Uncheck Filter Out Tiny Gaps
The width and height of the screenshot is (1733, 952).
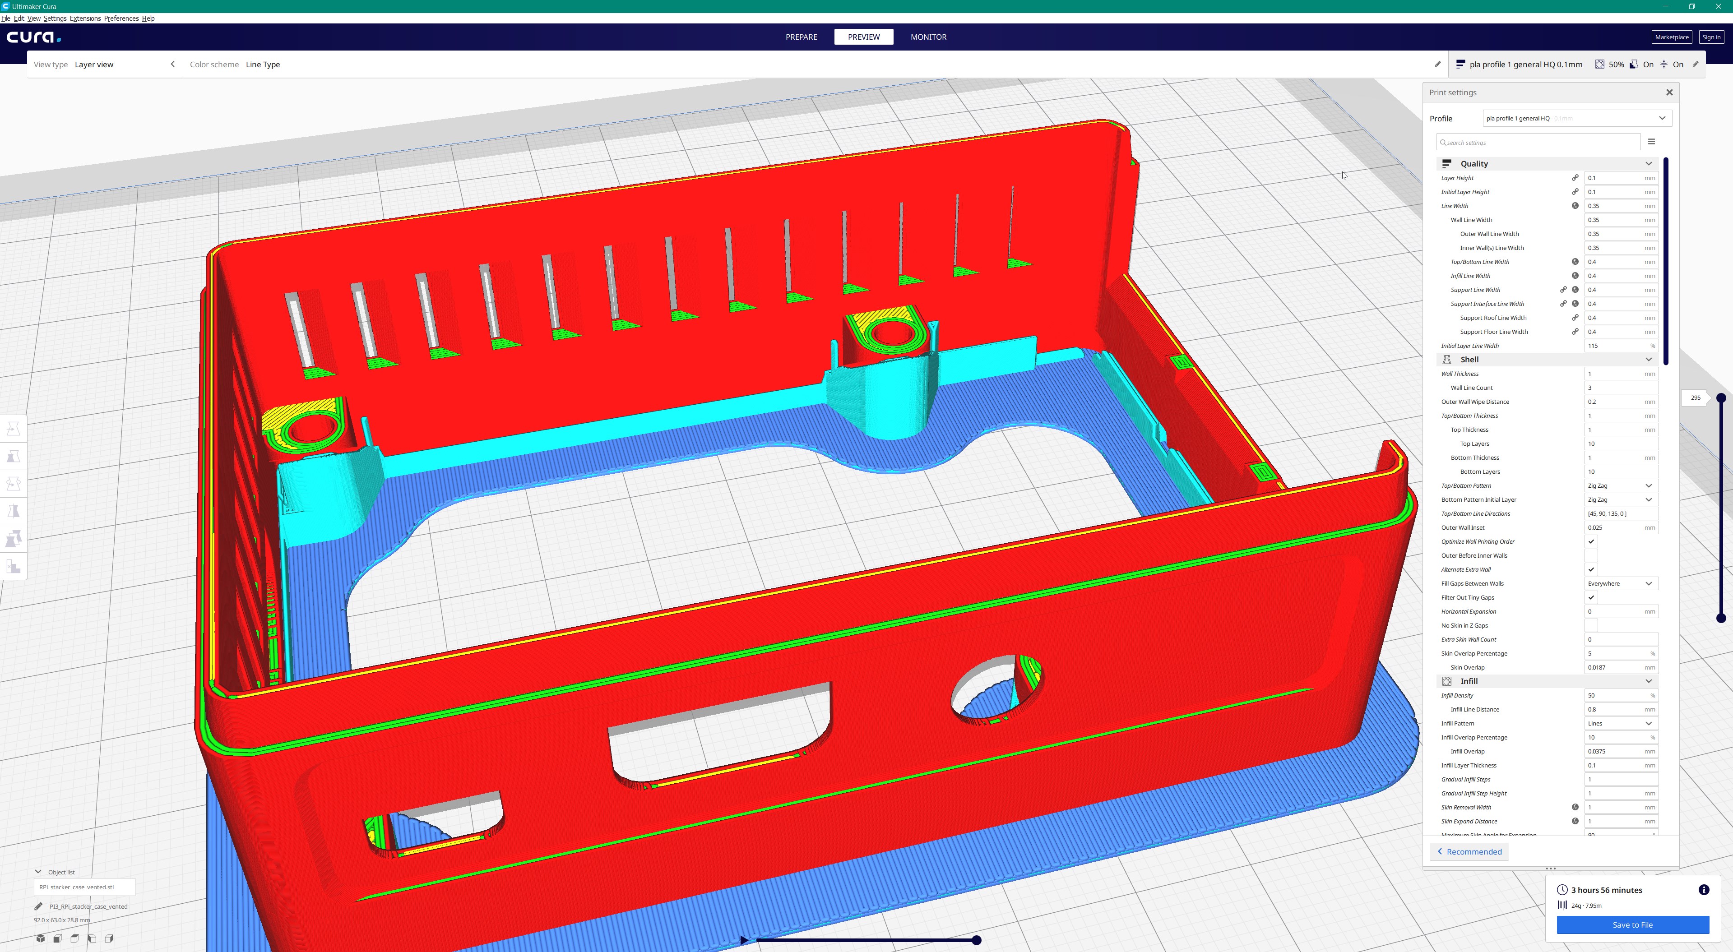tap(1591, 597)
